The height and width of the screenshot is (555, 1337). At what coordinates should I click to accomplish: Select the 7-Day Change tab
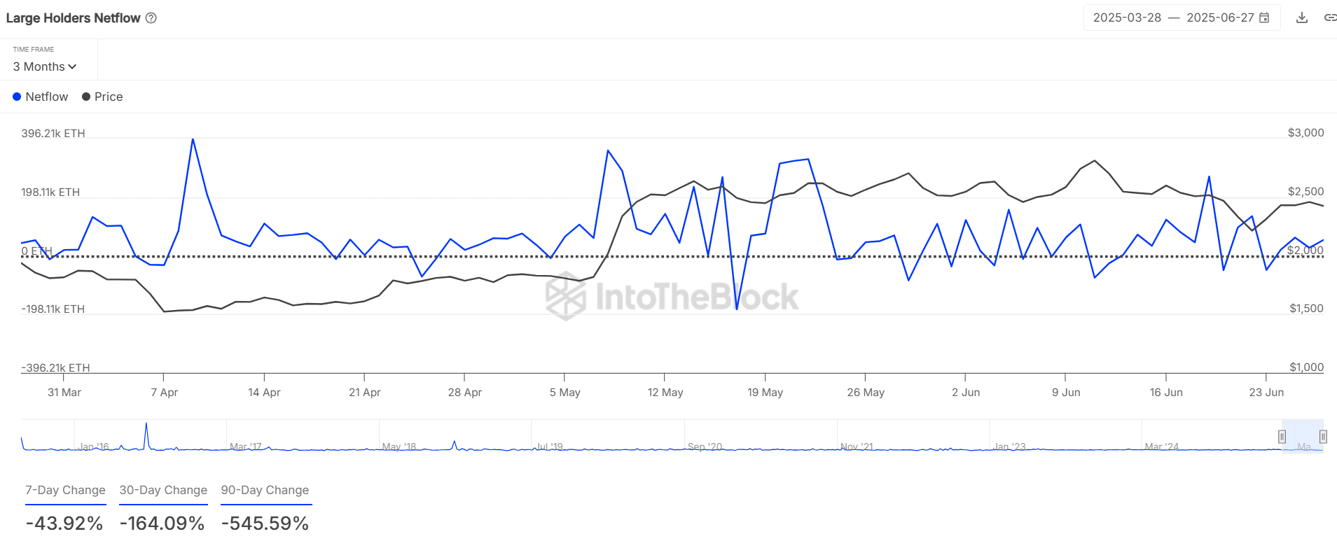tap(65, 490)
